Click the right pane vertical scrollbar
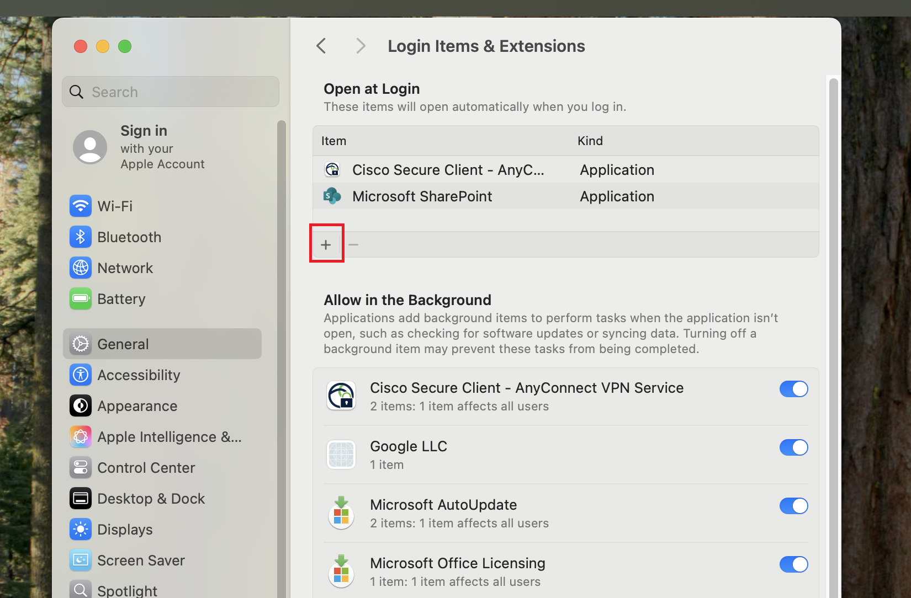The height and width of the screenshot is (598, 911). click(833, 331)
